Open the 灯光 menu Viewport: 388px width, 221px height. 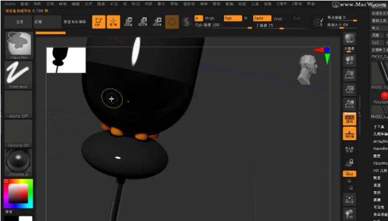point(114,4)
